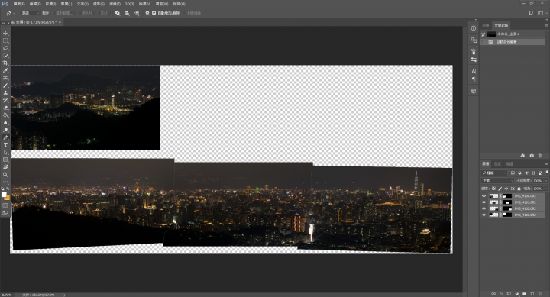
Task: Select the Hand tool
Action: point(5,167)
